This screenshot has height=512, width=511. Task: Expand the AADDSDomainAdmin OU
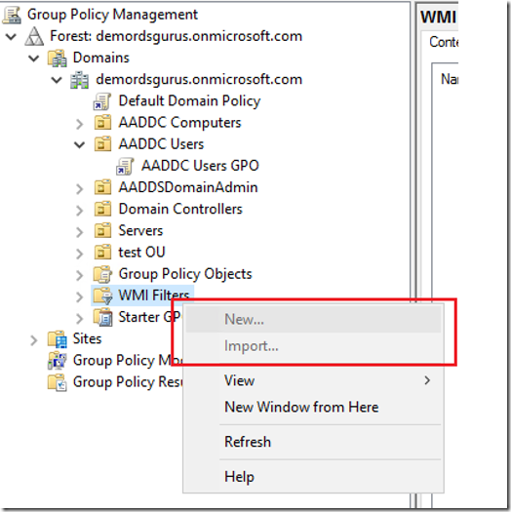tap(79, 189)
